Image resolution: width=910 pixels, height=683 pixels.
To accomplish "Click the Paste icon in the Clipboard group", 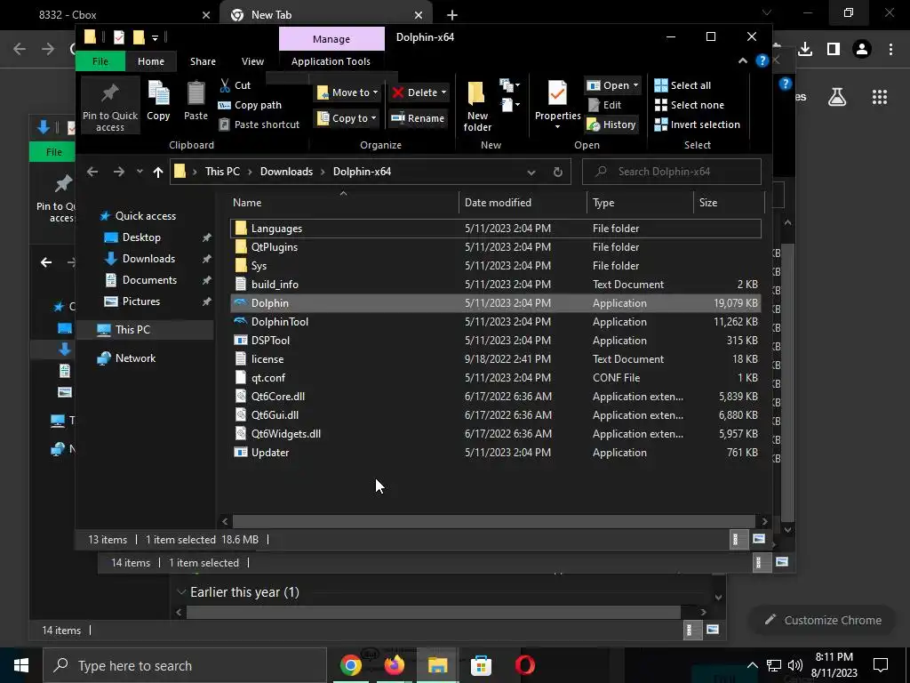I will coord(196,100).
